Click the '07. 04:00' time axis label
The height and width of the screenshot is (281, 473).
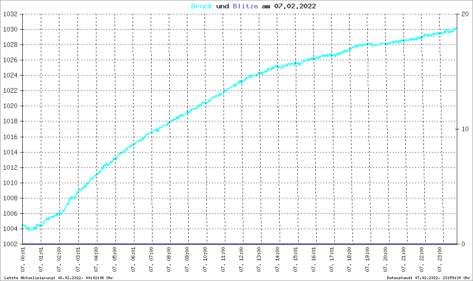[96, 260]
